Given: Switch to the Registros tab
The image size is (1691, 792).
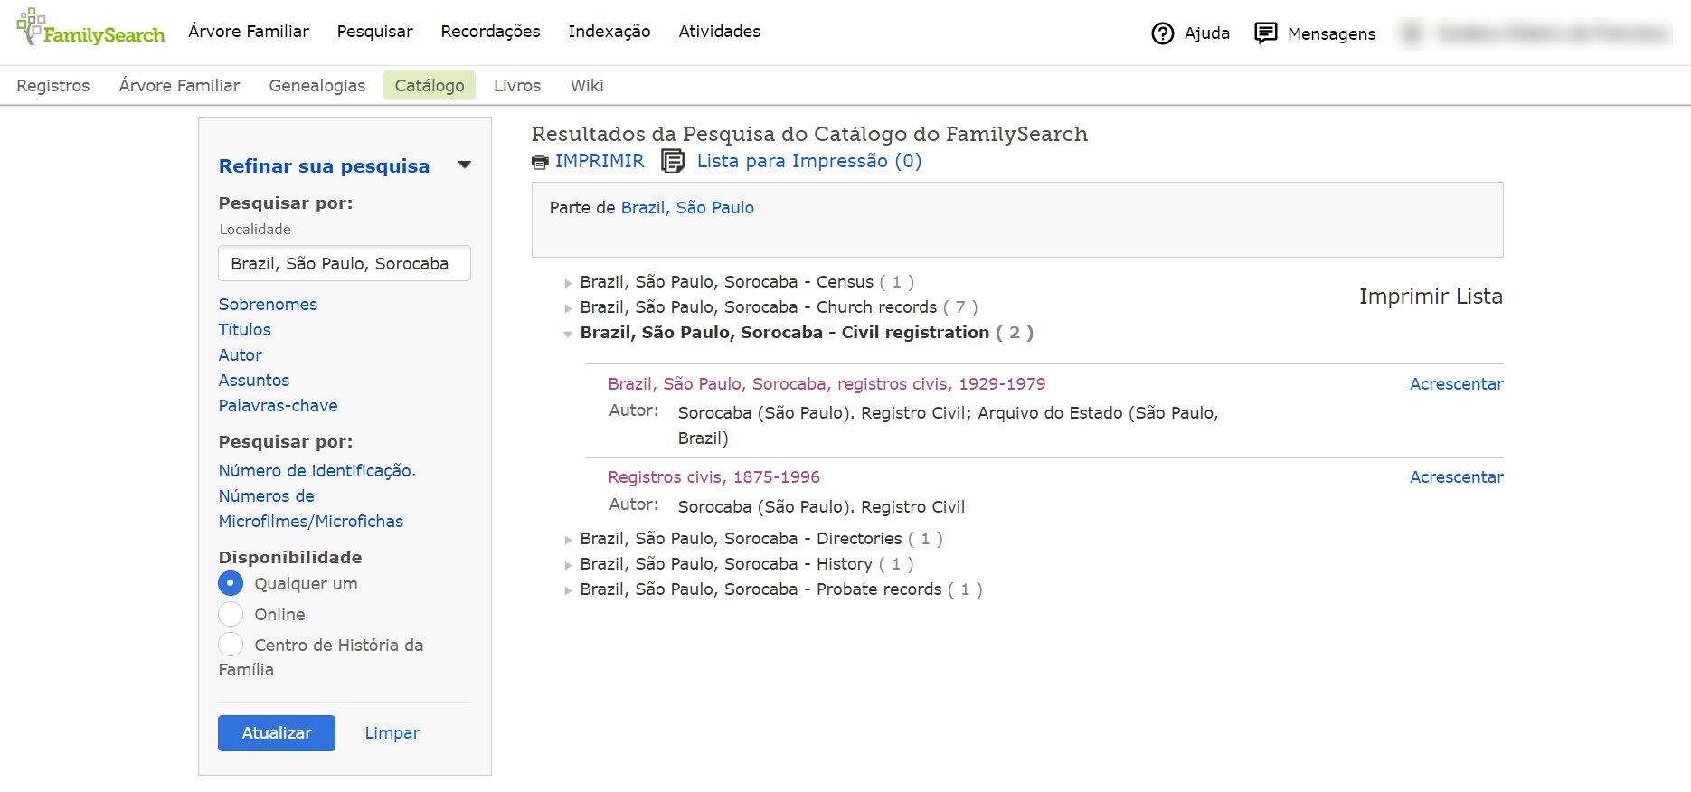Looking at the screenshot, I should tap(53, 85).
